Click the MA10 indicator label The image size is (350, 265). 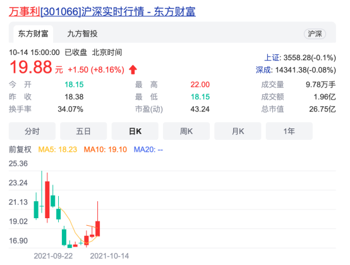pyautogui.click(x=106, y=149)
